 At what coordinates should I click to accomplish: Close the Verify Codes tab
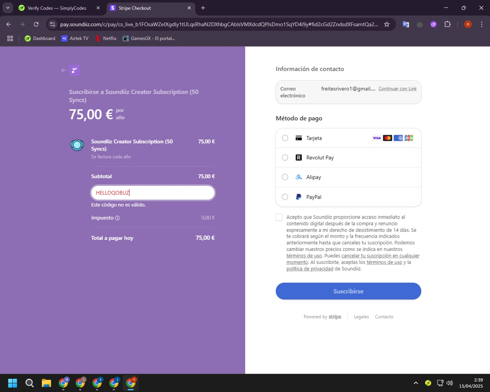point(98,8)
